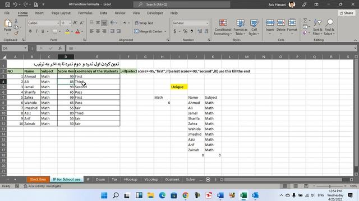The height and width of the screenshot is (201, 359).
Task: Click the Share button
Action: click(347, 13)
